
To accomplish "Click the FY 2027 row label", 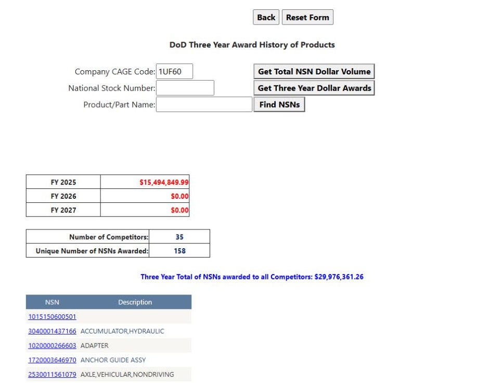I will tap(63, 210).
